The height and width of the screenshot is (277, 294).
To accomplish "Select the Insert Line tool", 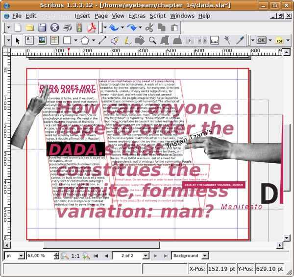I will pyautogui.click(x=102, y=41).
